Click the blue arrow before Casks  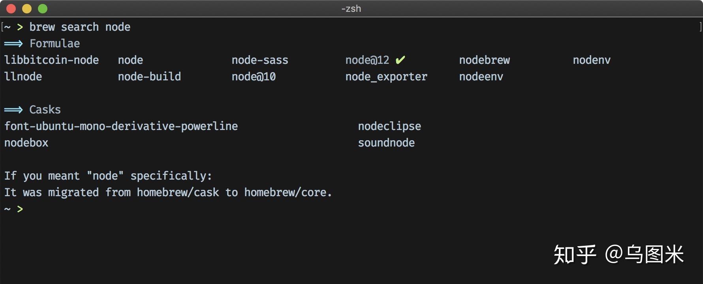tap(13, 110)
